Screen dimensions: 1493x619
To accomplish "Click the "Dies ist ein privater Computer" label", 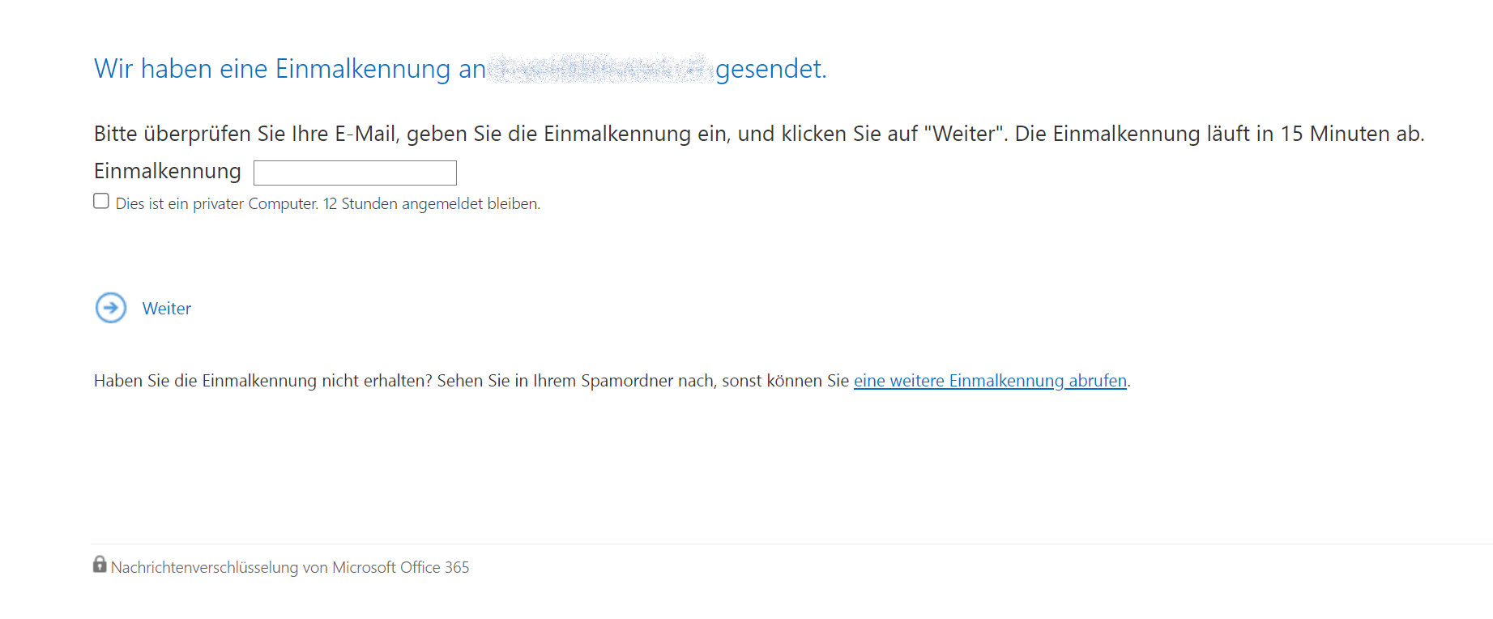I will pyautogui.click(x=216, y=204).
